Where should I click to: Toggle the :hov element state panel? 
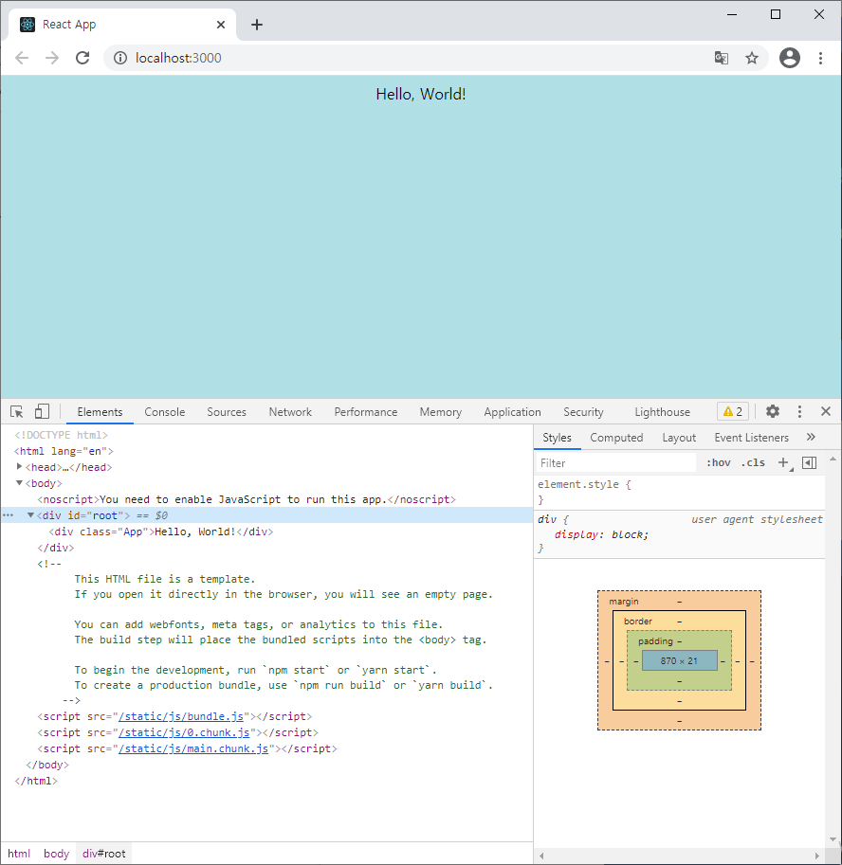pos(719,463)
